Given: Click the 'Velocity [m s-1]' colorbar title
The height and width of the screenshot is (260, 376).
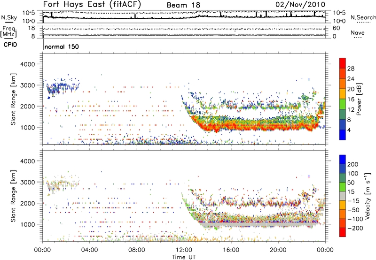Looking at the screenshot, I should click(x=368, y=196).
